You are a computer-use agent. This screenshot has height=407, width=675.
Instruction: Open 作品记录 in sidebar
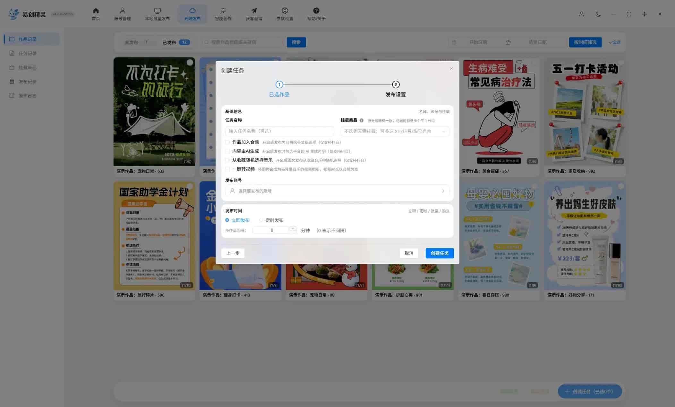coord(31,39)
